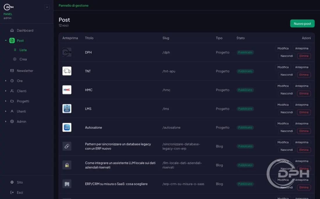
Task: Expand the Progetti section arrow
Action: coord(6,101)
